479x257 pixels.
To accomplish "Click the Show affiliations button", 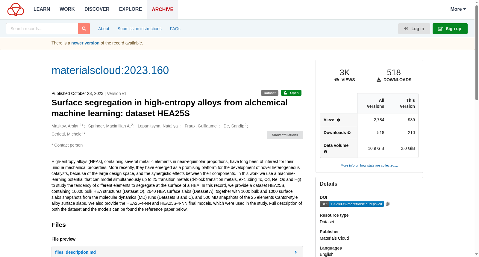I will [285, 135].
